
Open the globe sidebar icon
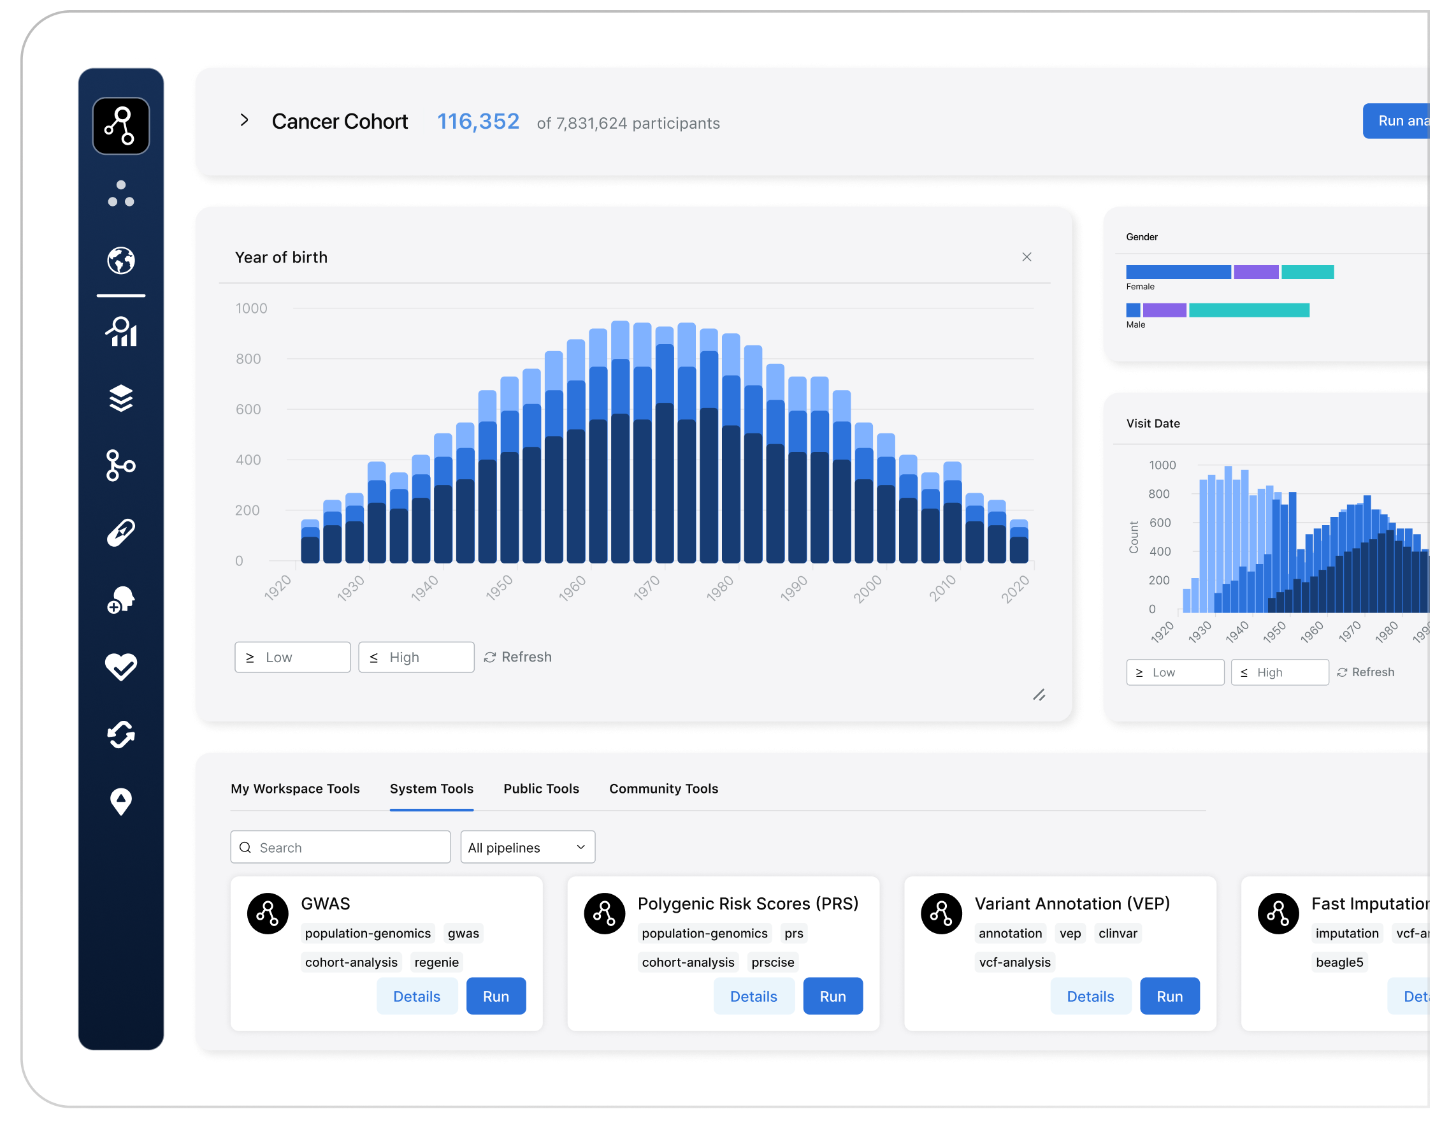(x=121, y=261)
